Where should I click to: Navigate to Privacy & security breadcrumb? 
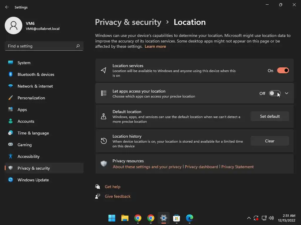point(128,22)
